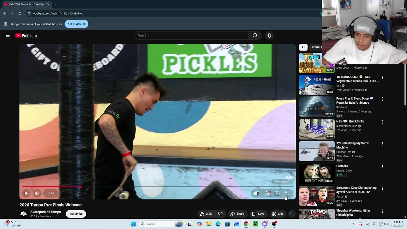
Task: Open the 34:36 Minecraft video thumbnail
Action: tap(317, 63)
